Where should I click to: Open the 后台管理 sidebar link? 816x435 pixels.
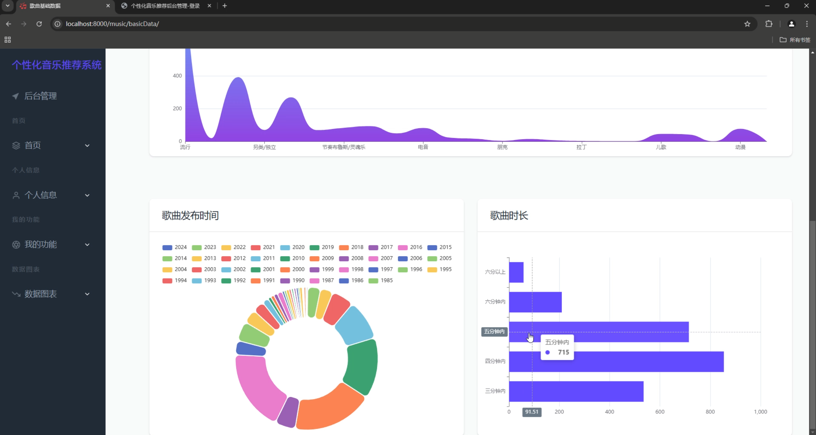(40, 96)
